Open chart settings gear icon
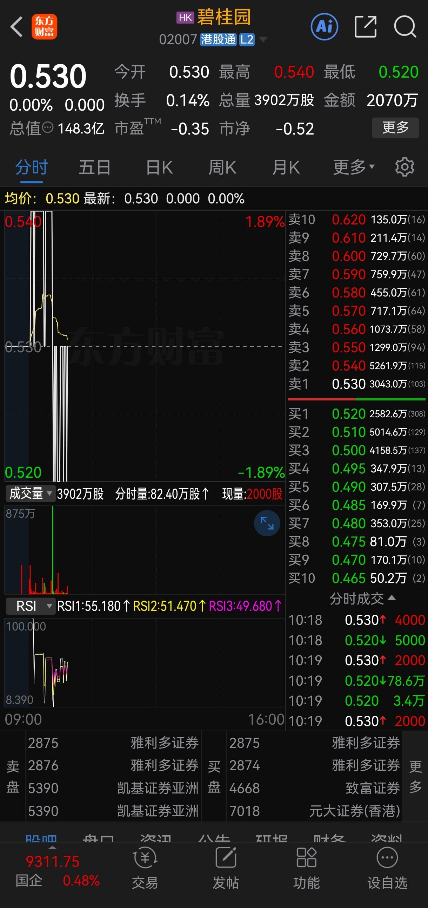This screenshot has height=908, width=428. [404, 167]
